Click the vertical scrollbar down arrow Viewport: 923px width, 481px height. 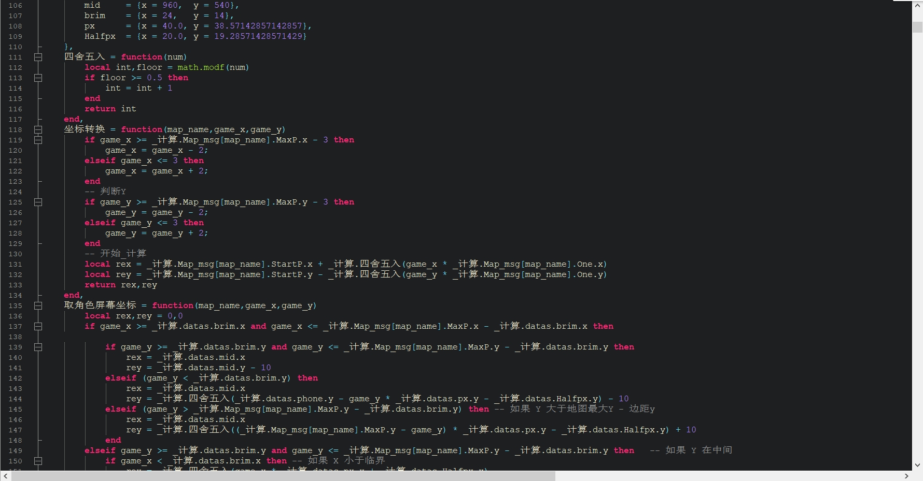[917, 465]
